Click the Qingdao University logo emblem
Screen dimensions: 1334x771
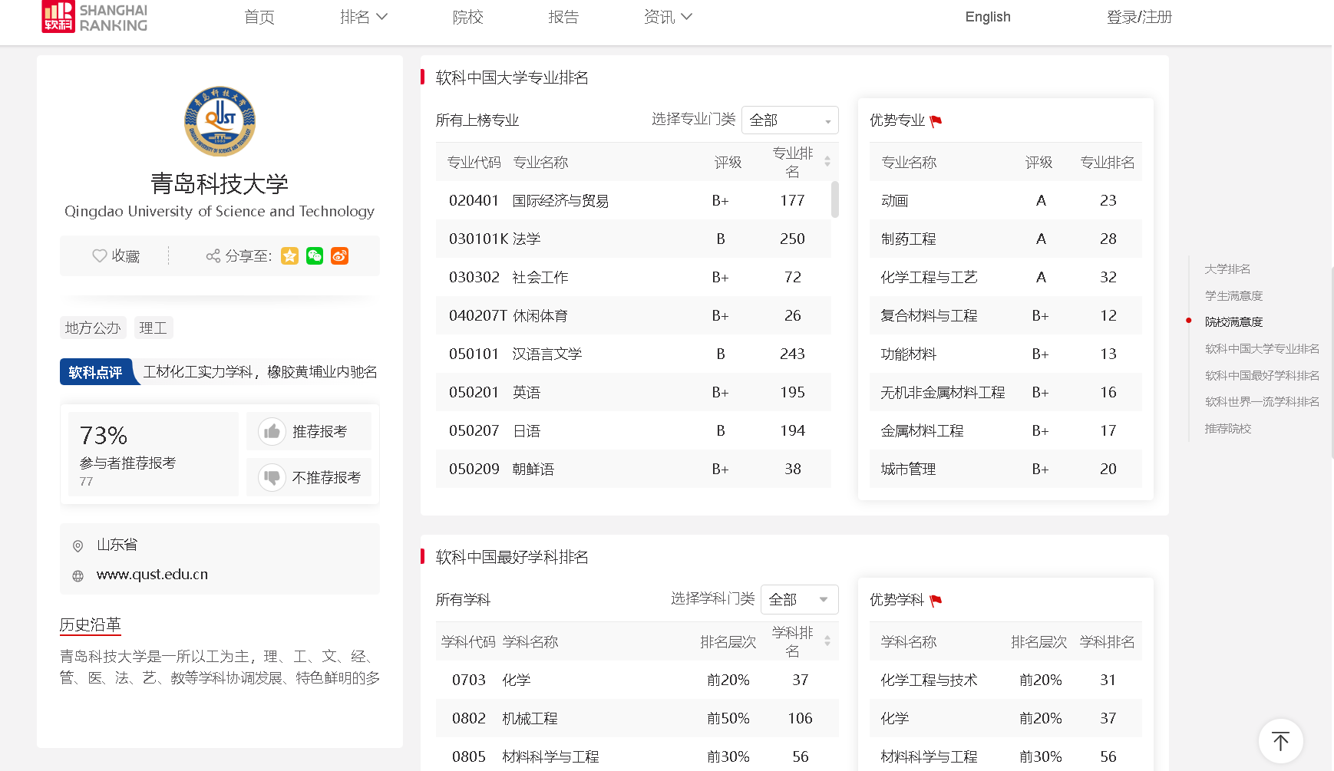tap(220, 121)
